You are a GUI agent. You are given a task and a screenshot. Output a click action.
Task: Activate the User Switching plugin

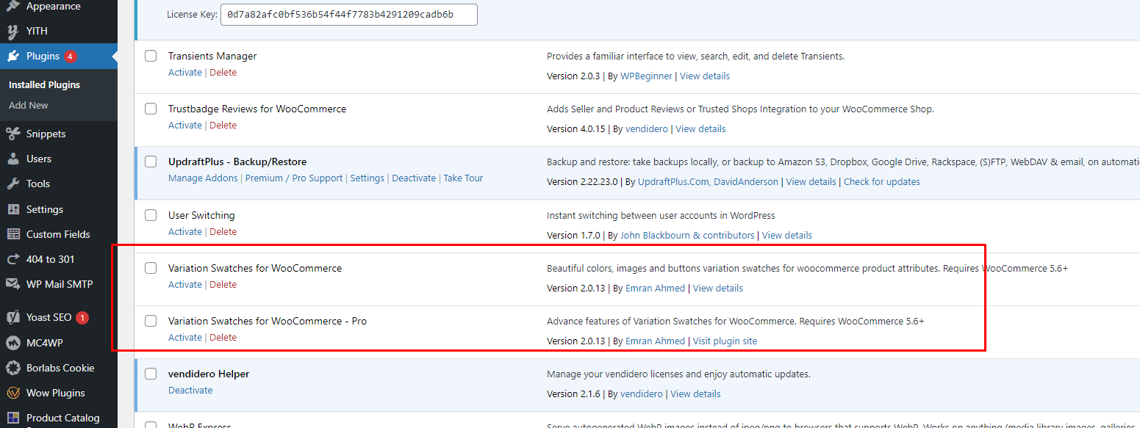pyautogui.click(x=185, y=231)
